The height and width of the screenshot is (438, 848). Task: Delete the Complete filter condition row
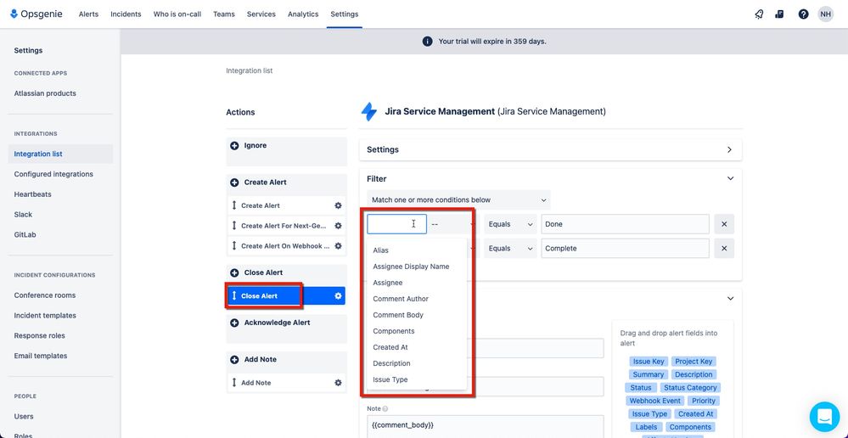724,248
